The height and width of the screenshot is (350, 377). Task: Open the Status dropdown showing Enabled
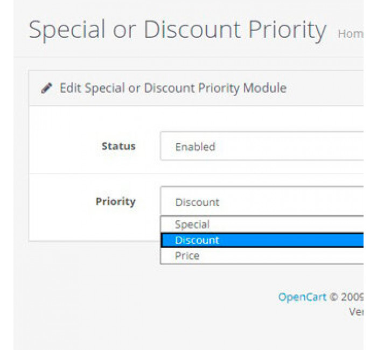pyautogui.click(x=262, y=146)
